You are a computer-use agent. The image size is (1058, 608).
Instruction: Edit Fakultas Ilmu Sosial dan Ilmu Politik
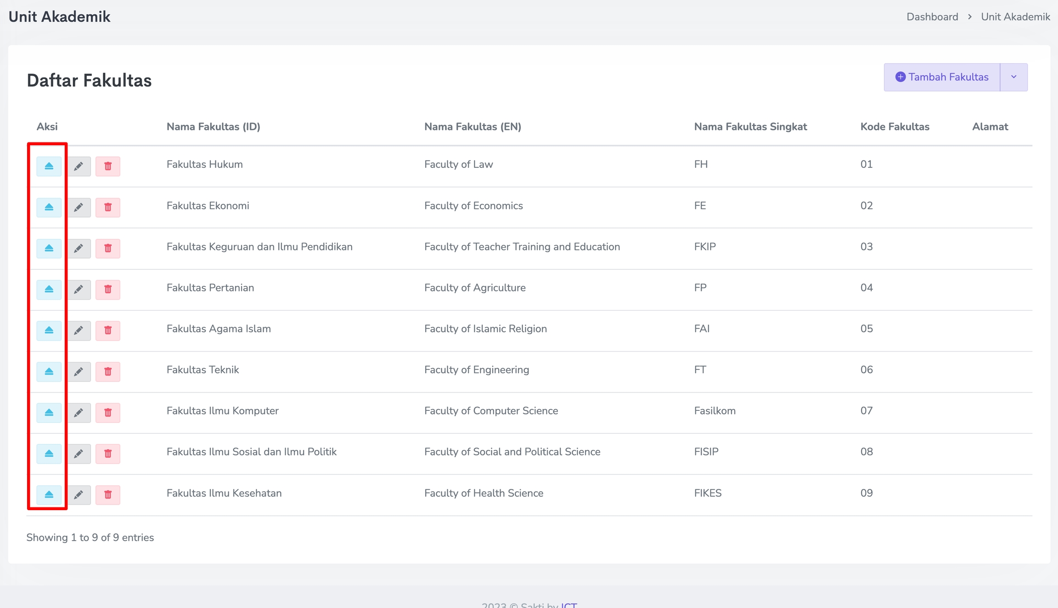[x=79, y=454]
